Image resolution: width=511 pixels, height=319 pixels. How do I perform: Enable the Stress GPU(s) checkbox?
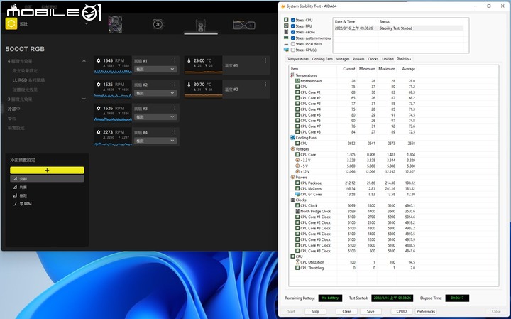(x=292, y=50)
